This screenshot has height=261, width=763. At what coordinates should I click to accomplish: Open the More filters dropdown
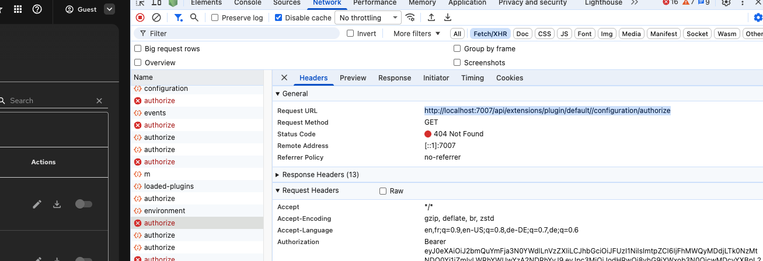pyautogui.click(x=416, y=34)
